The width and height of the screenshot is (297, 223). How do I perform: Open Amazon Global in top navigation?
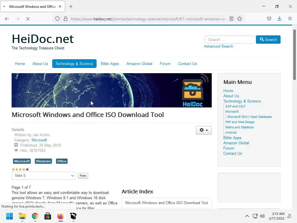[139, 64]
